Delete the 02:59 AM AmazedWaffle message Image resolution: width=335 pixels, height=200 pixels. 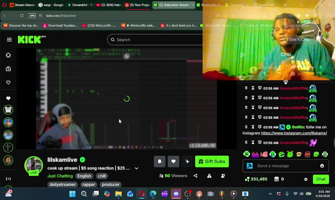click(x=246, y=142)
